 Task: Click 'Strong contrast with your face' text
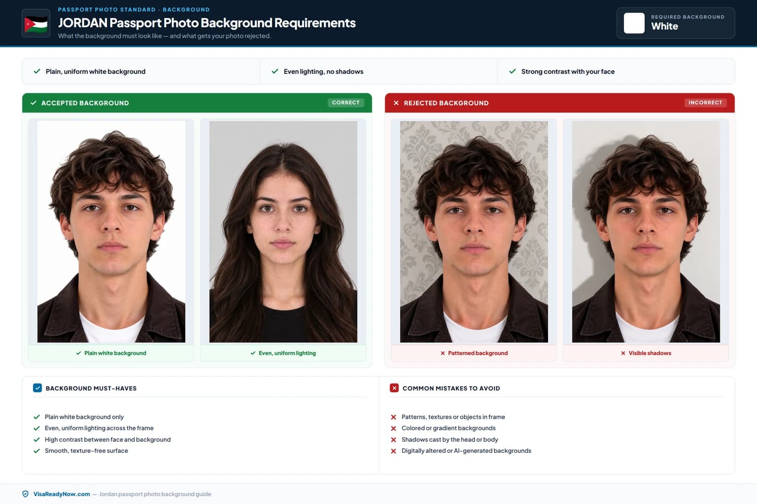(x=568, y=71)
